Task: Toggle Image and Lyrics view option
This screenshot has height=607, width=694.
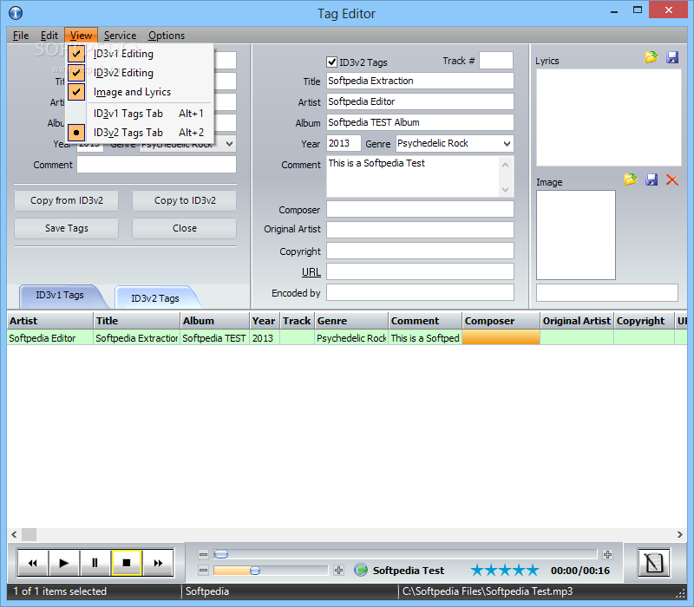Action: tap(140, 92)
